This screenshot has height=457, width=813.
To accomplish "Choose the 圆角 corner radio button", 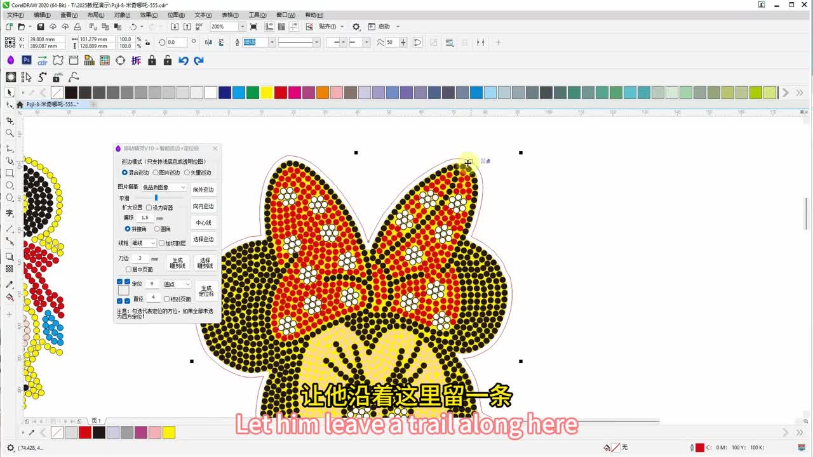I will pos(157,229).
